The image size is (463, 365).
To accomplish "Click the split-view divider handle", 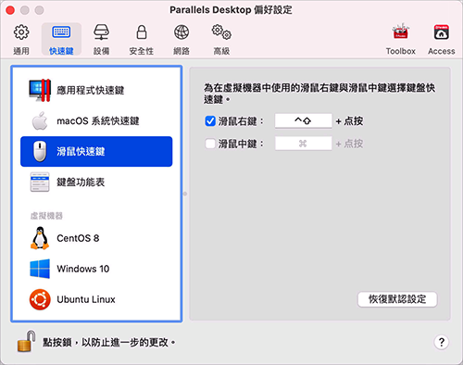I will (185, 194).
